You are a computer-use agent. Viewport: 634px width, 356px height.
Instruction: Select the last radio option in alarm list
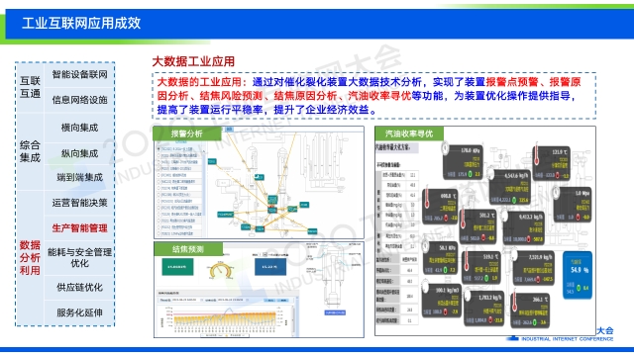point(158,233)
